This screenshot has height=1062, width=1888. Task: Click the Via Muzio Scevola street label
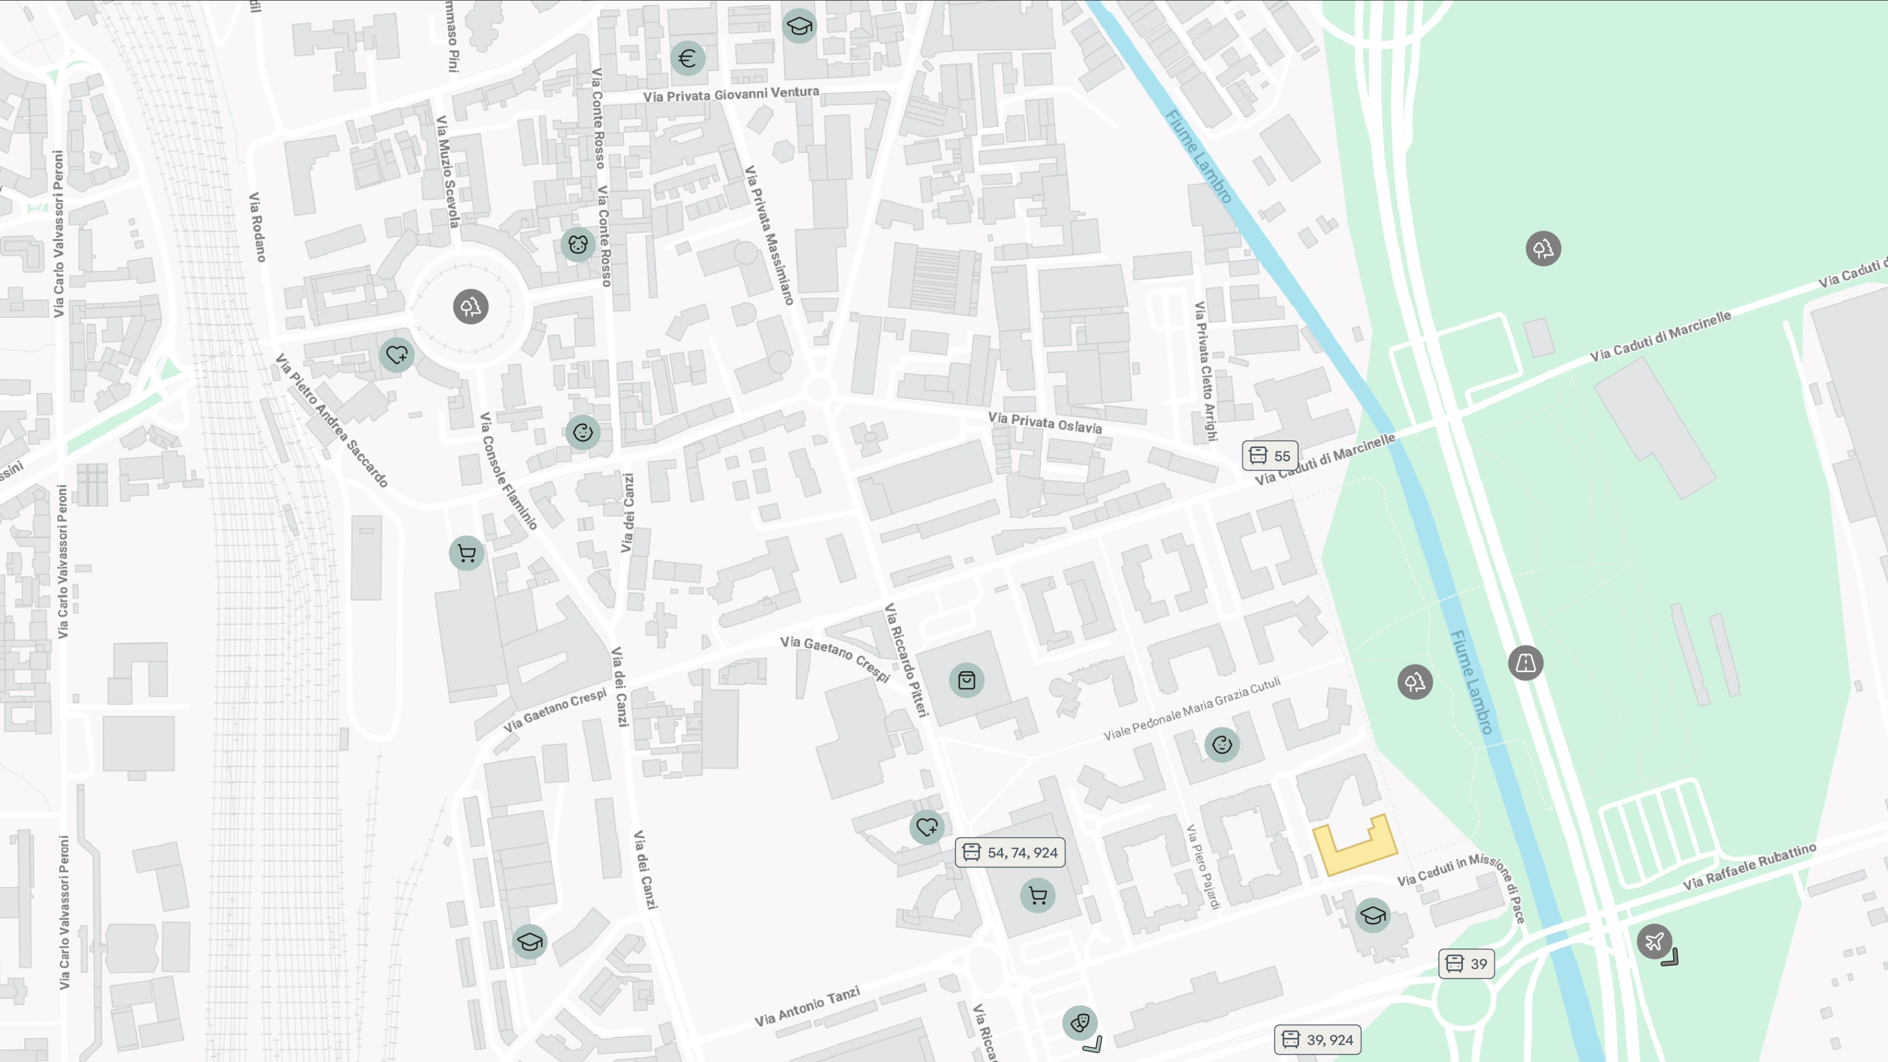pyautogui.click(x=448, y=172)
